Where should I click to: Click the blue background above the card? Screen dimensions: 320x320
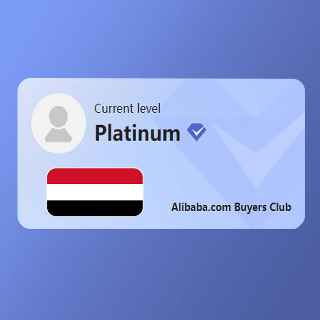(160, 39)
